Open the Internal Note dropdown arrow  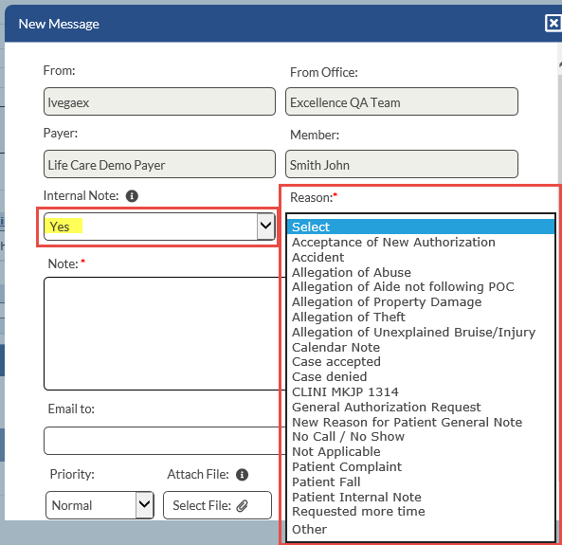tap(265, 226)
